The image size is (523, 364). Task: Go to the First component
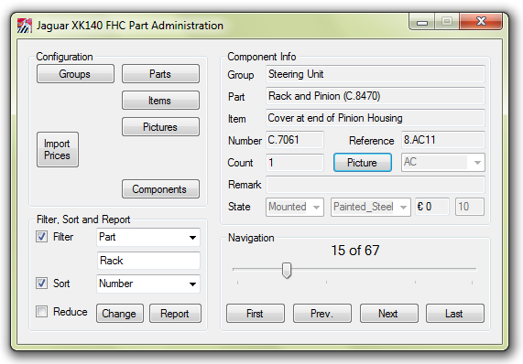click(256, 313)
